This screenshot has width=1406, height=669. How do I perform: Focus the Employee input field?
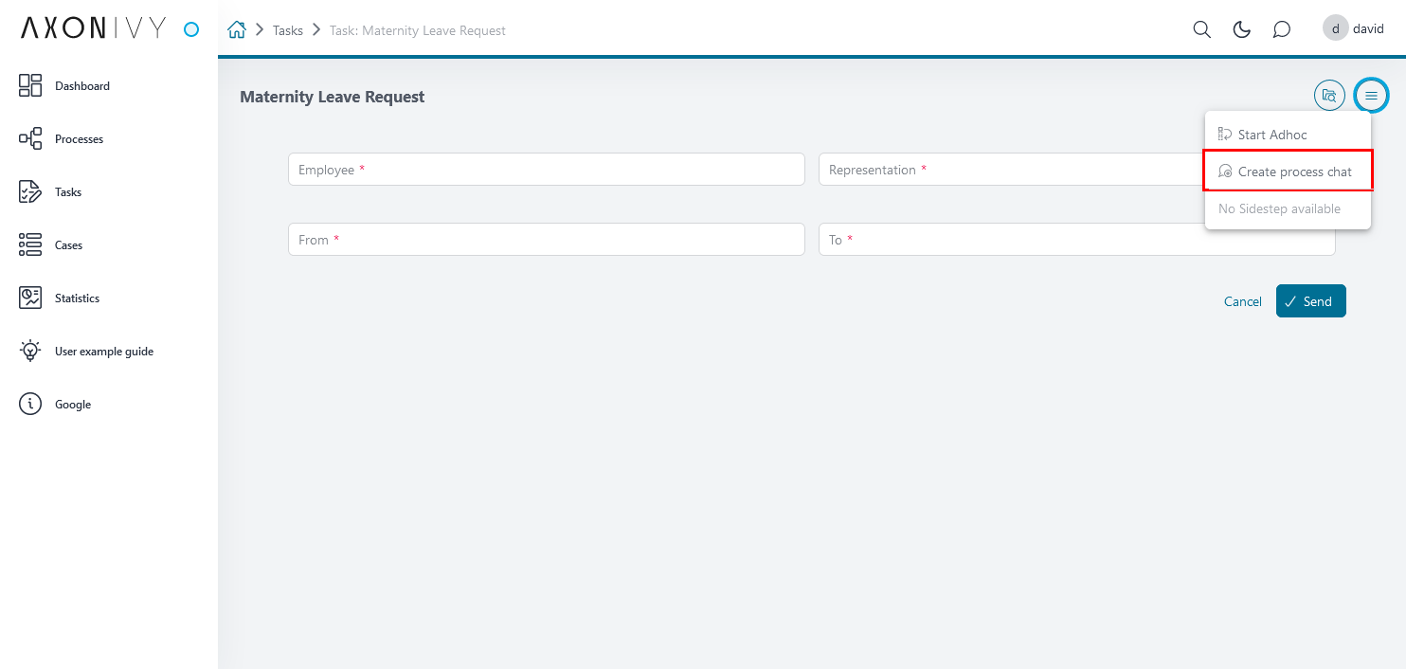(x=546, y=170)
